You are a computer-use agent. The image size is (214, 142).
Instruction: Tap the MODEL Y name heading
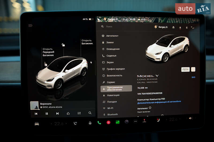(x=148, y=76)
